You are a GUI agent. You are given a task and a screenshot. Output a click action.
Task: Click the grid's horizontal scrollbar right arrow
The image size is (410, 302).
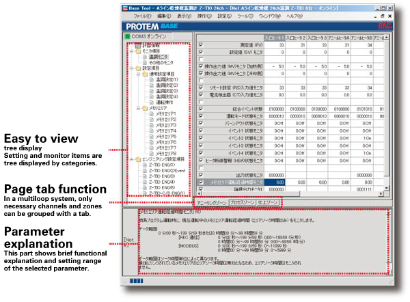381,194
